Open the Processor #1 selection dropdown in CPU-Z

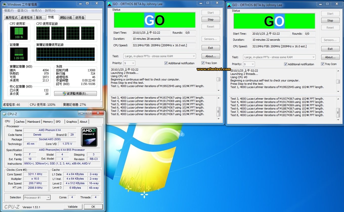pos(37,198)
